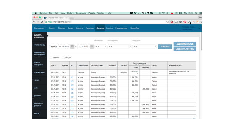
Task: Open Chrome History menu
Action: pyautogui.click(x=70, y=13)
